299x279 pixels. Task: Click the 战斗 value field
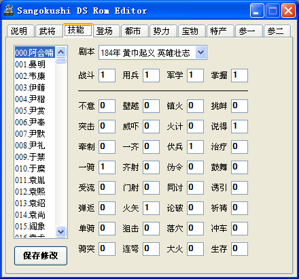pos(107,76)
